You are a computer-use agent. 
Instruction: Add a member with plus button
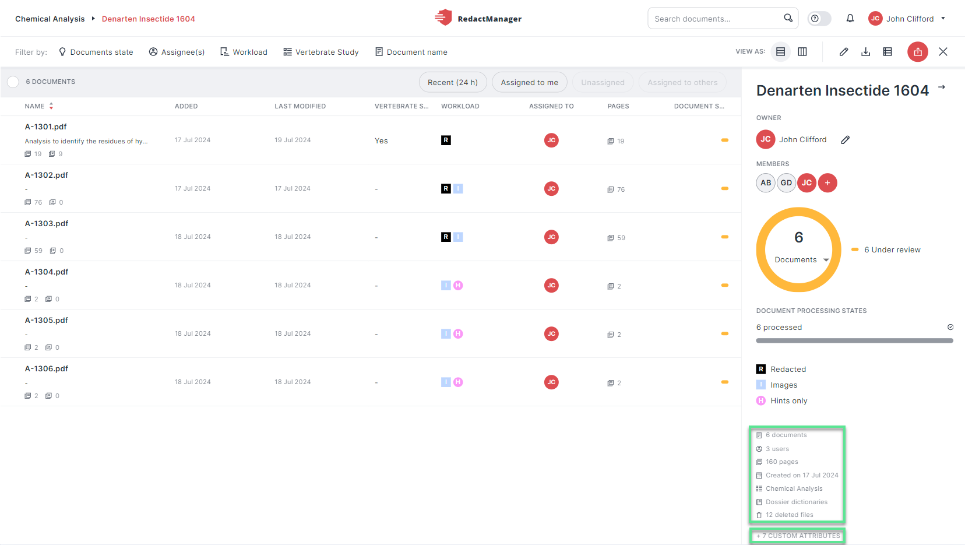[x=827, y=182]
